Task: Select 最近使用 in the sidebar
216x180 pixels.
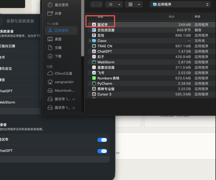Action: pos(61,5)
